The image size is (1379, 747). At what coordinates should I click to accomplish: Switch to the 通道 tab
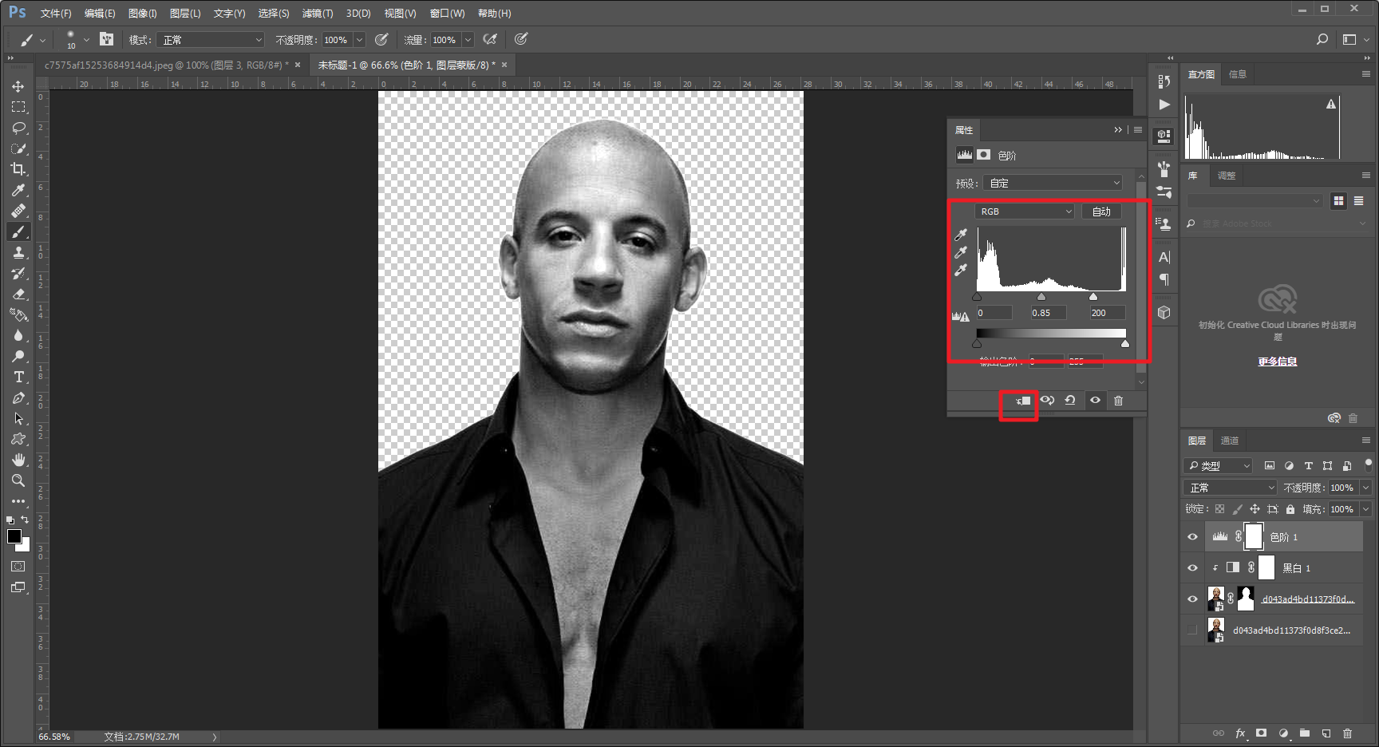[x=1230, y=441]
